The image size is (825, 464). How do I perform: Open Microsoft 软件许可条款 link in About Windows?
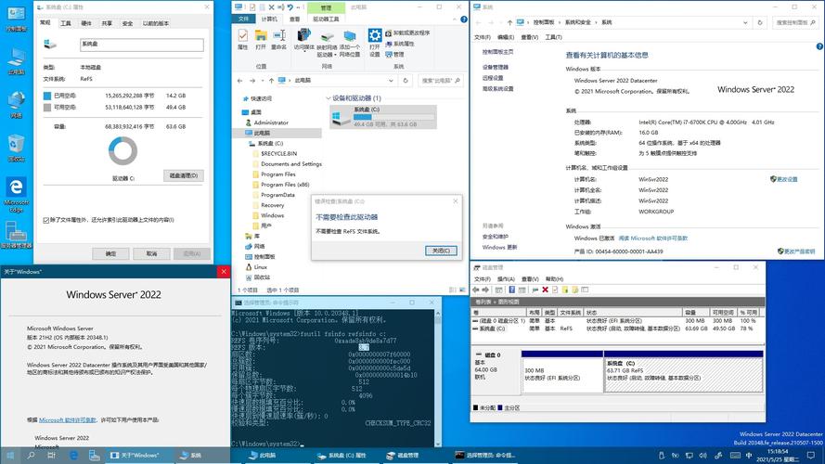pyautogui.click(x=68, y=420)
